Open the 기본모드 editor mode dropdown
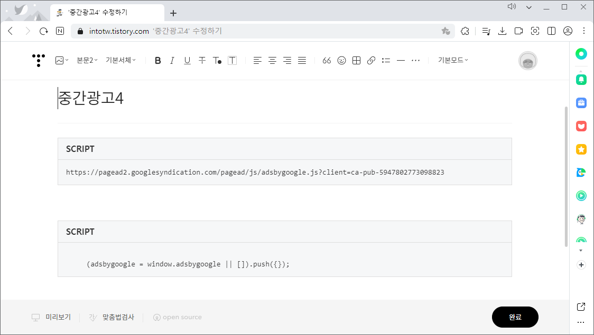The width and height of the screenshot is (594, 335). pyautogui.click(x=453, y=60)
